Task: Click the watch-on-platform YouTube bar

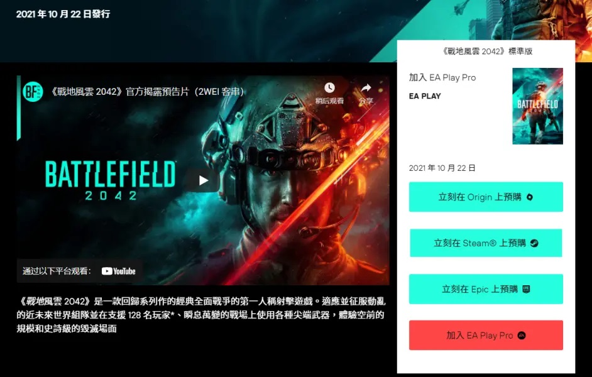Action: coord(79,271)
